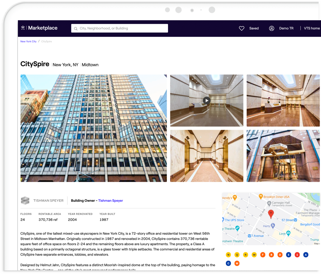321x274 pixels.
Task: Click the N subway line badge
Action: tap(228, 255)
